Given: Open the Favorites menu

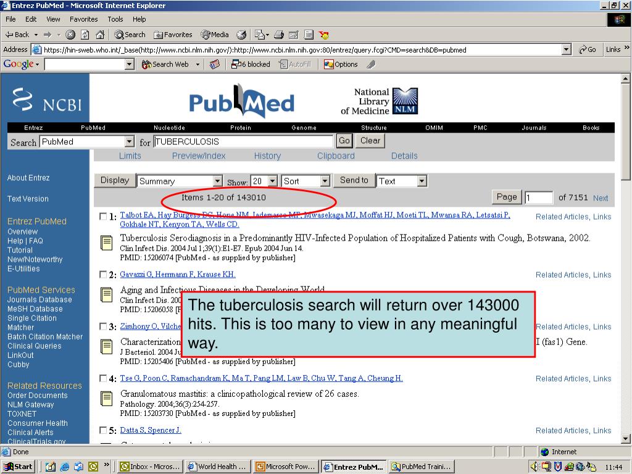Looking at the screenshot, I should point(83,19).
